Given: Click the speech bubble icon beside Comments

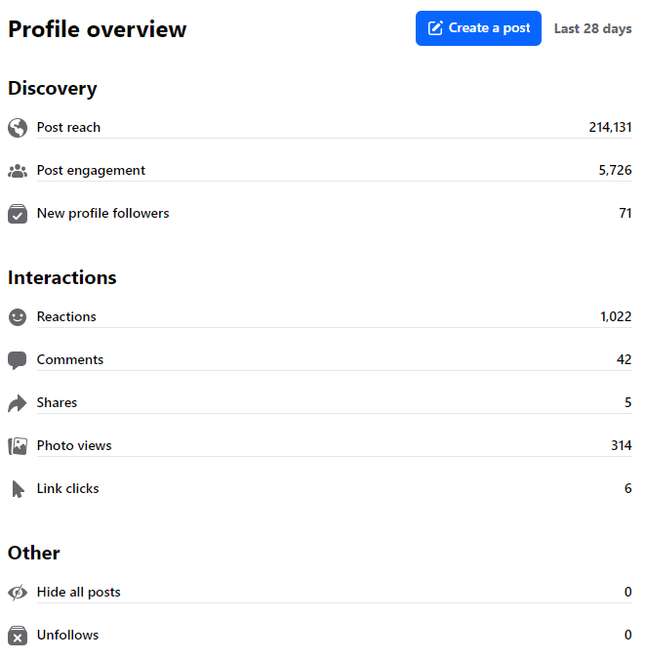Looking at the screenshot, I should click(x=18, y=360).
